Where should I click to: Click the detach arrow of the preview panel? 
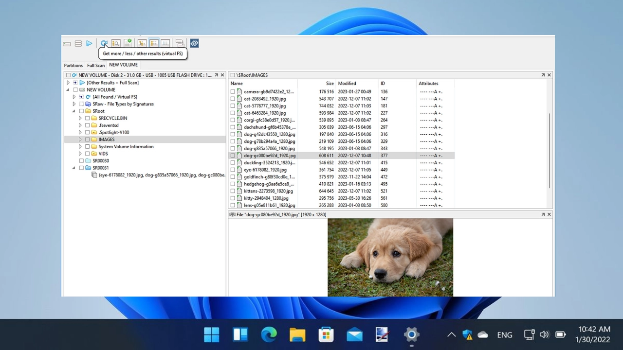pos(543,214)
